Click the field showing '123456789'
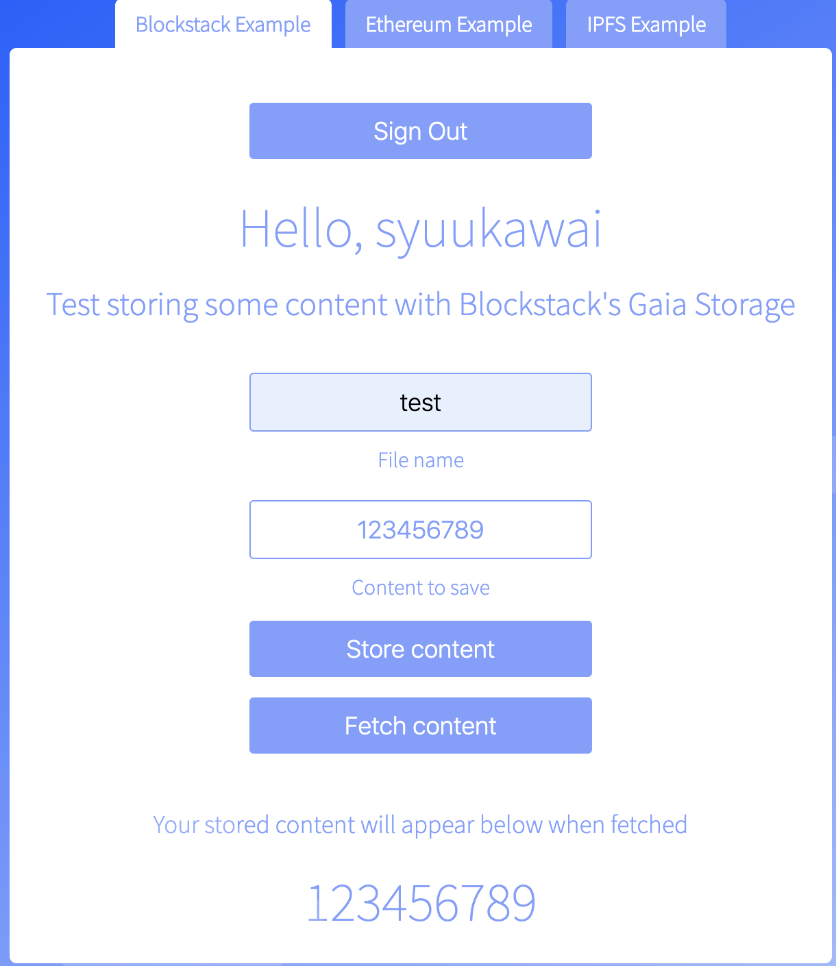 420,530
